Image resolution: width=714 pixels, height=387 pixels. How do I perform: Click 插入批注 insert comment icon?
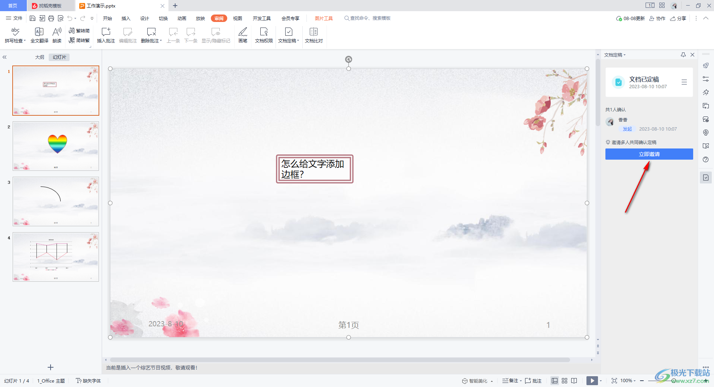click(x=106, y=35)
